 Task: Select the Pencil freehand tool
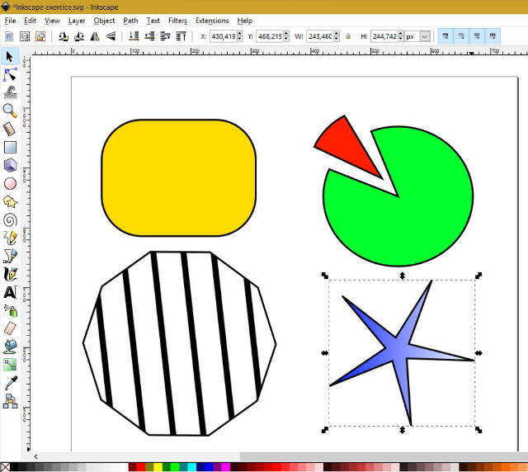tap(10, 238)
